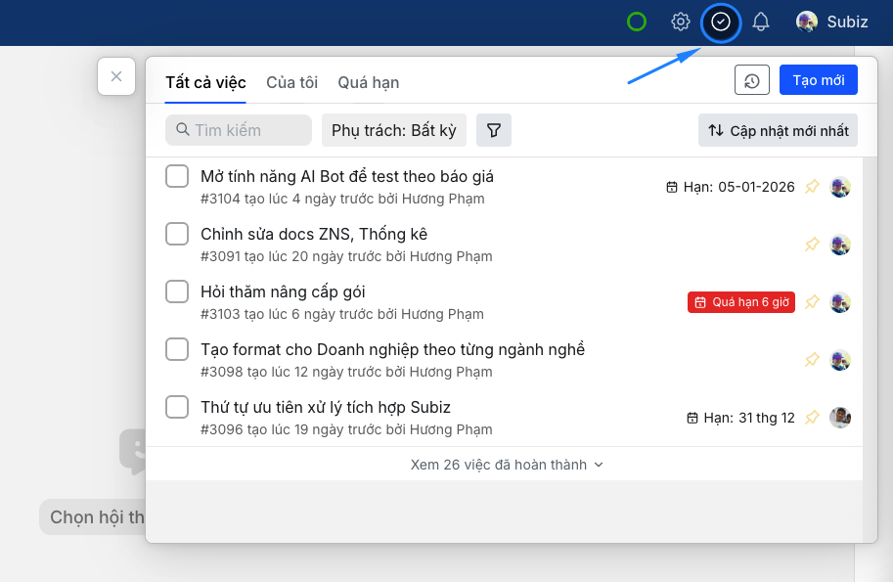Check off 'Chỉnh sửa docs ZNS, Thống kê'
This screenshot has height=582, width=893.
coord(177,234)
